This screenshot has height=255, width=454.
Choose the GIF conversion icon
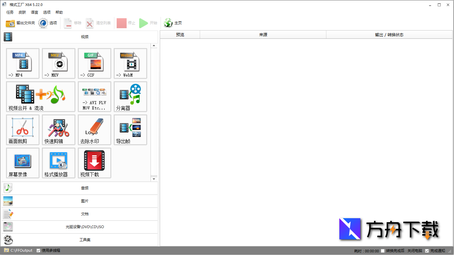point(94,63)
